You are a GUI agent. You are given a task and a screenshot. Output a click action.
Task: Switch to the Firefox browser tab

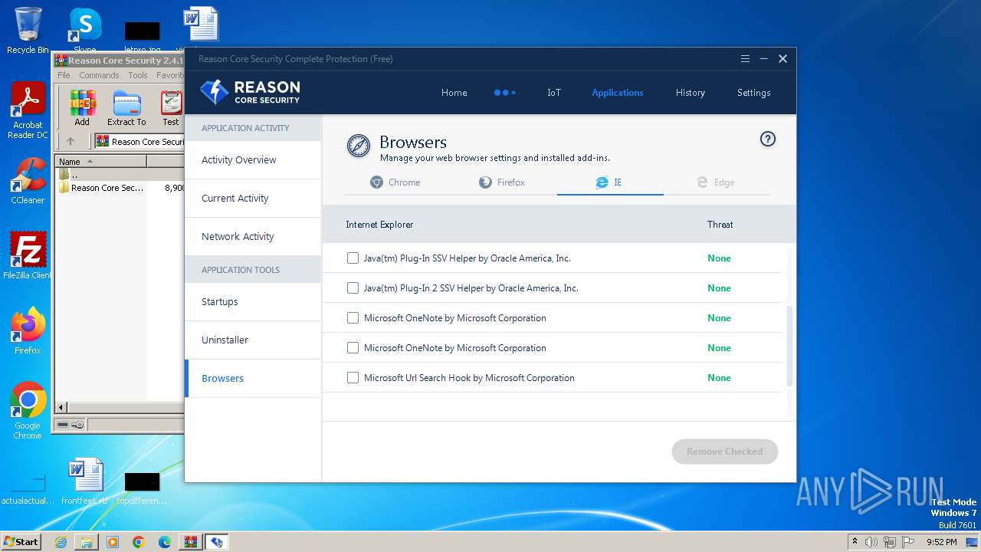[x=502, y=182]
